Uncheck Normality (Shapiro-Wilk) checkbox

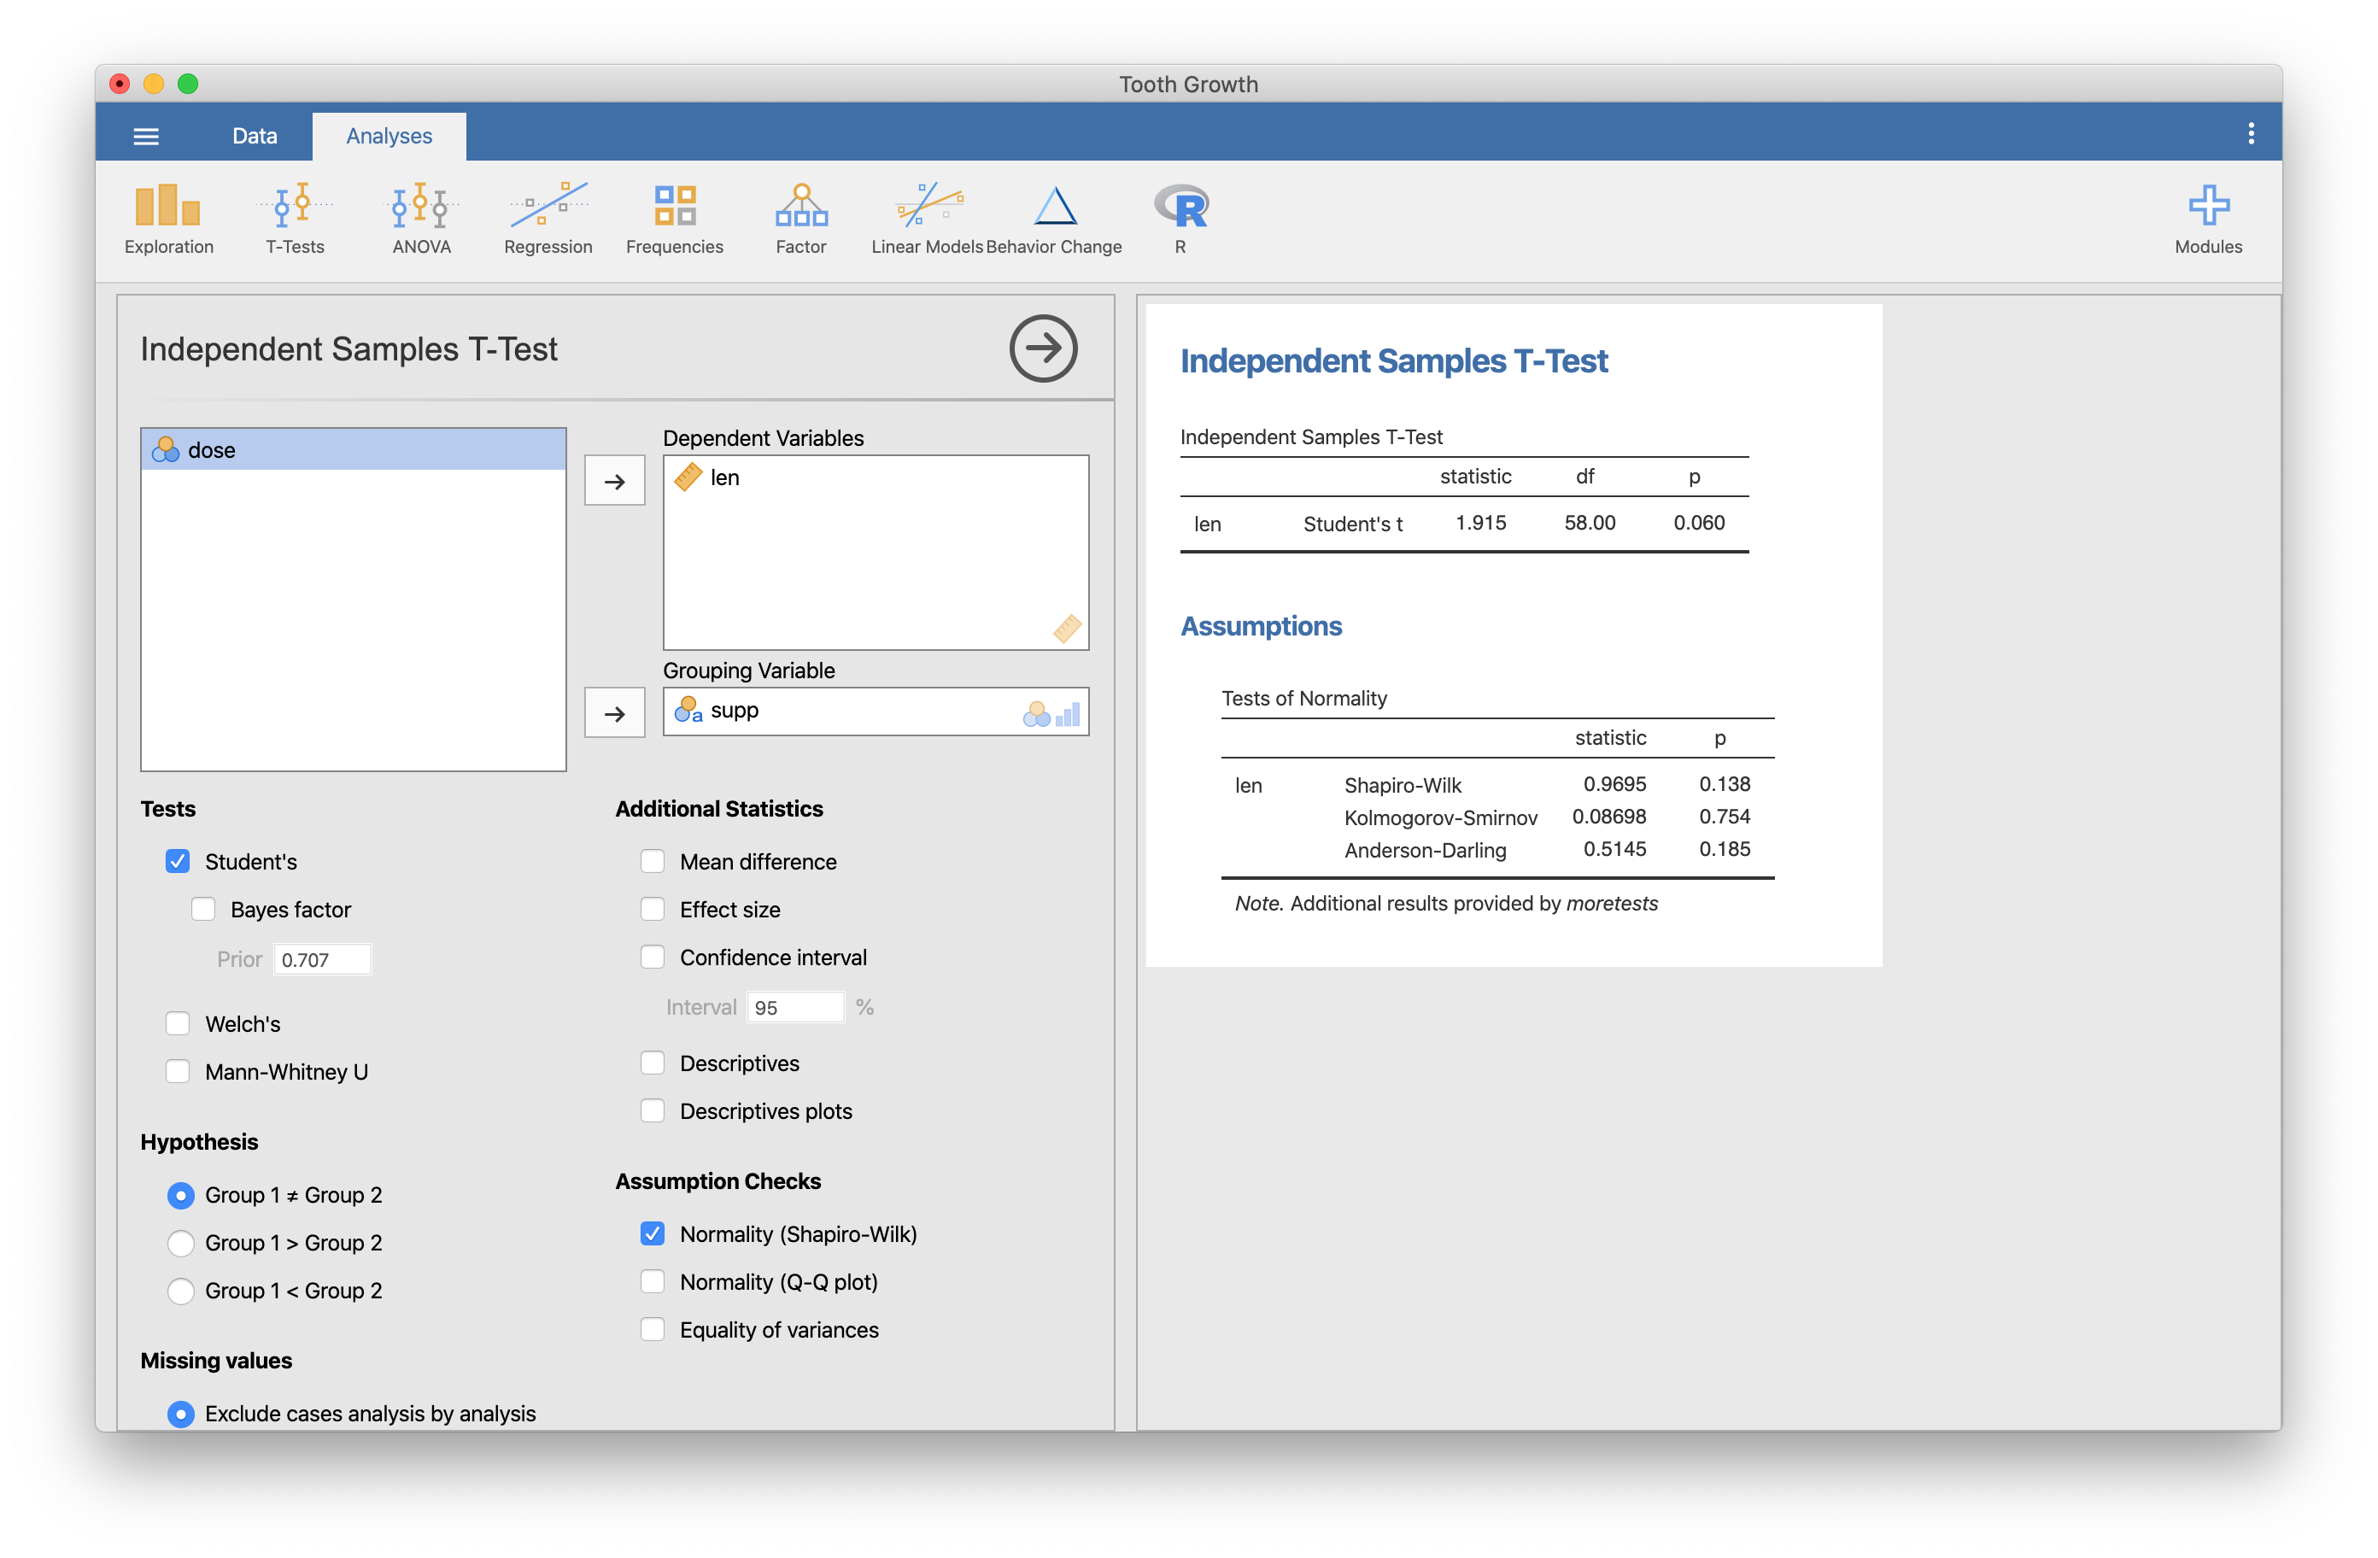coord(653,1234)
